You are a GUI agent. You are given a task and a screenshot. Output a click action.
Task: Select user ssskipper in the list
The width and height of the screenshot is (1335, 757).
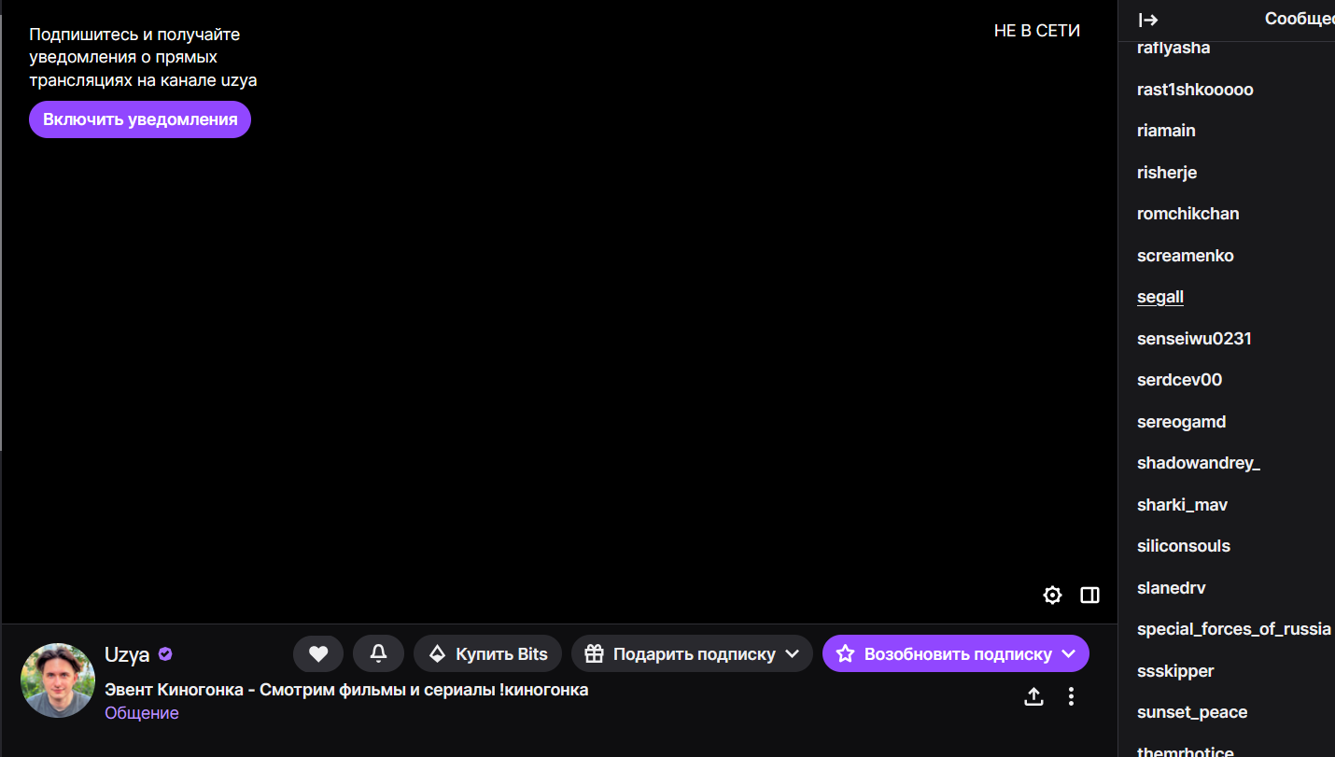pyautogui.click(x=1175, y=671)
